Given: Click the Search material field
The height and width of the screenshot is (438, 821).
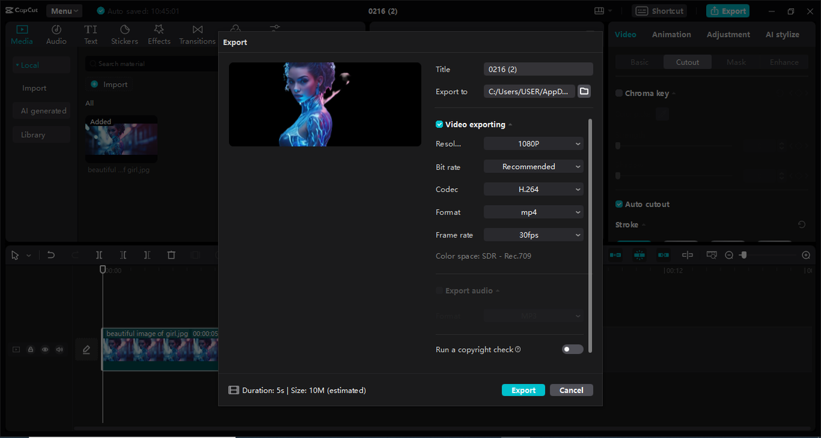Looking at the screenshot, I should coord(153,64).
